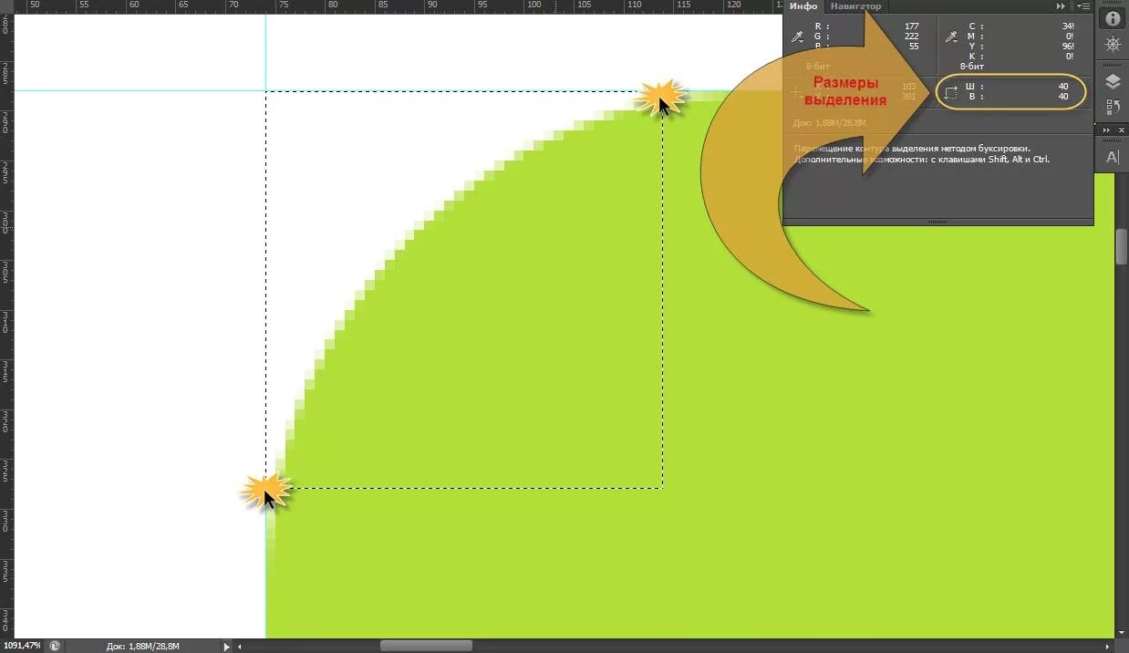Collapse the Info panel with double-arrow icon
The width and height of the screenshot is (1129, 653).
(1061, 6)
